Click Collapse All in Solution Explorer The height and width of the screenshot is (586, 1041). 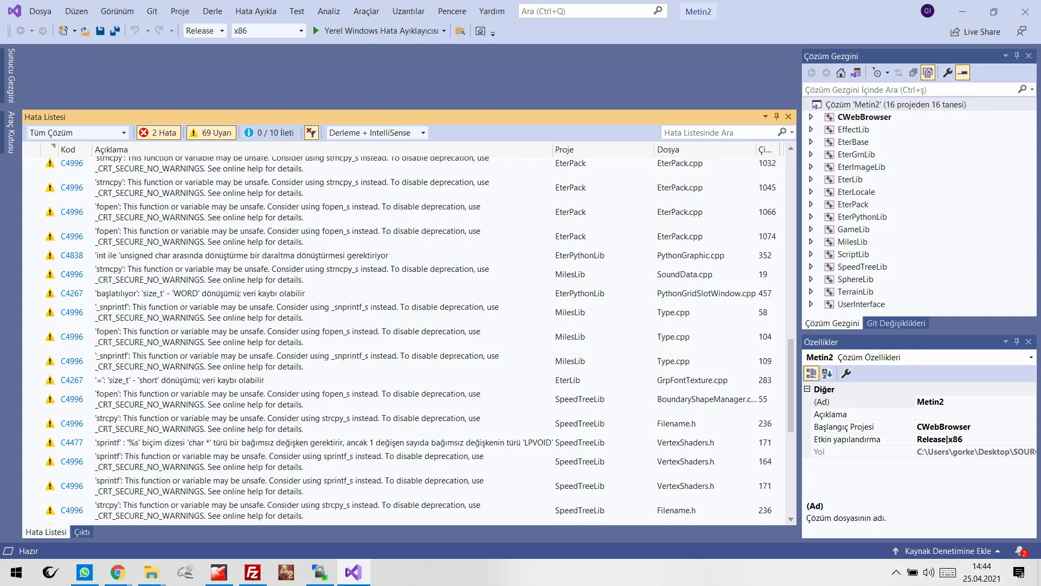click(x=913, y=73)
